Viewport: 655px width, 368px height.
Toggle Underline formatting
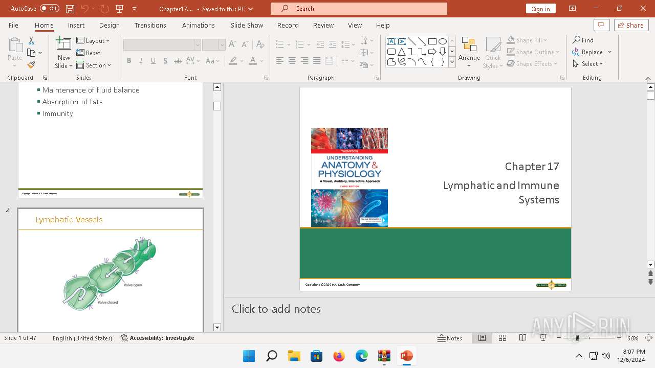(153, 61)
